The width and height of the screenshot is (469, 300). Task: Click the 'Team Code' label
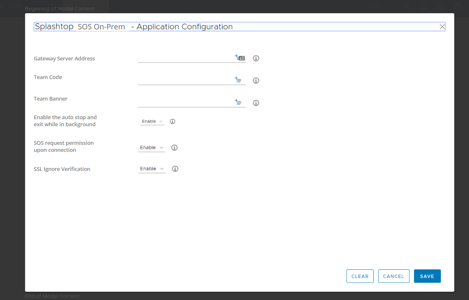48,77
